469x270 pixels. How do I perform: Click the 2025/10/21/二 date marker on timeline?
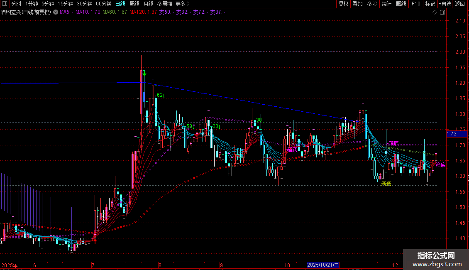tap(323, 265)
